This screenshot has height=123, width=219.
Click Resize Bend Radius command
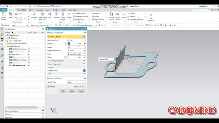135,19
